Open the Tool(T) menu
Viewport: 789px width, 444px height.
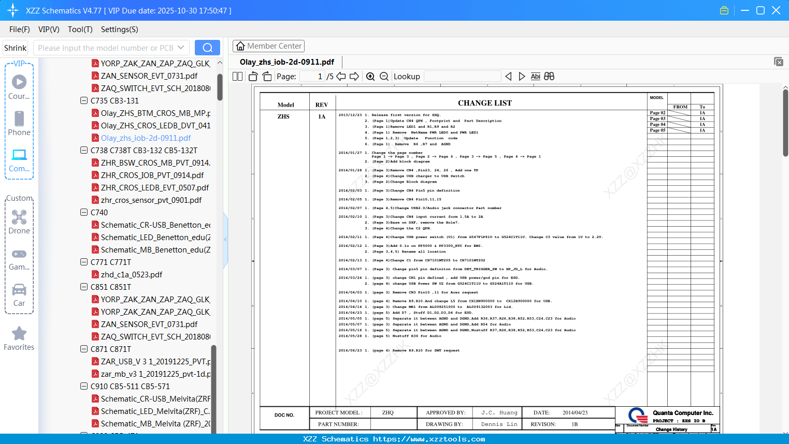80,29
